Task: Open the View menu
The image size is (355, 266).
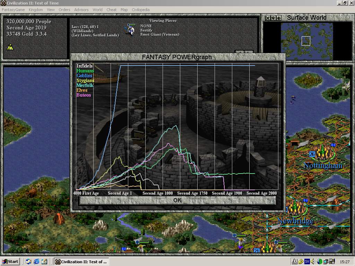Action: [51, 10]
